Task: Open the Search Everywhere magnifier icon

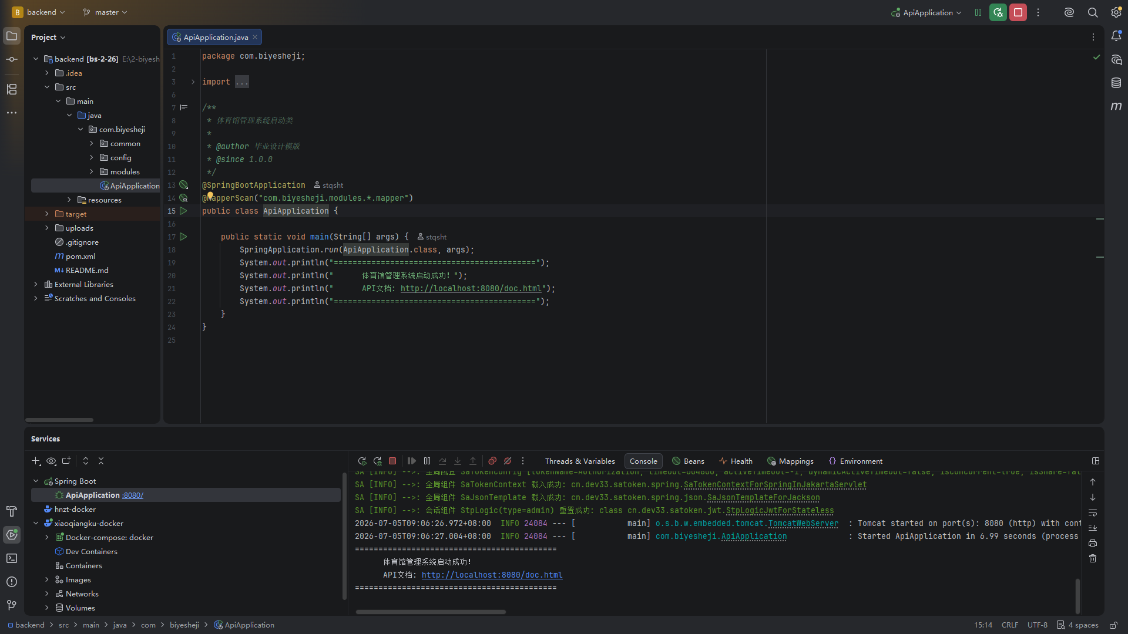Action: 1092,12
